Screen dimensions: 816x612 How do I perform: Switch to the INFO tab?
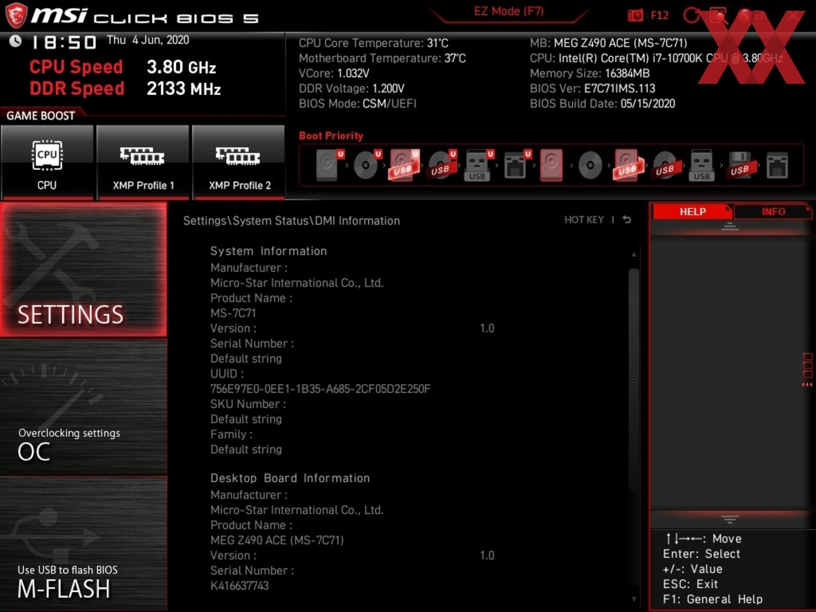(x=773, y=212)
